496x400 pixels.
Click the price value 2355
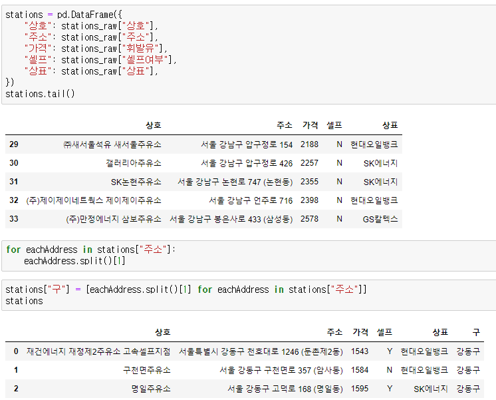[309, 182]
